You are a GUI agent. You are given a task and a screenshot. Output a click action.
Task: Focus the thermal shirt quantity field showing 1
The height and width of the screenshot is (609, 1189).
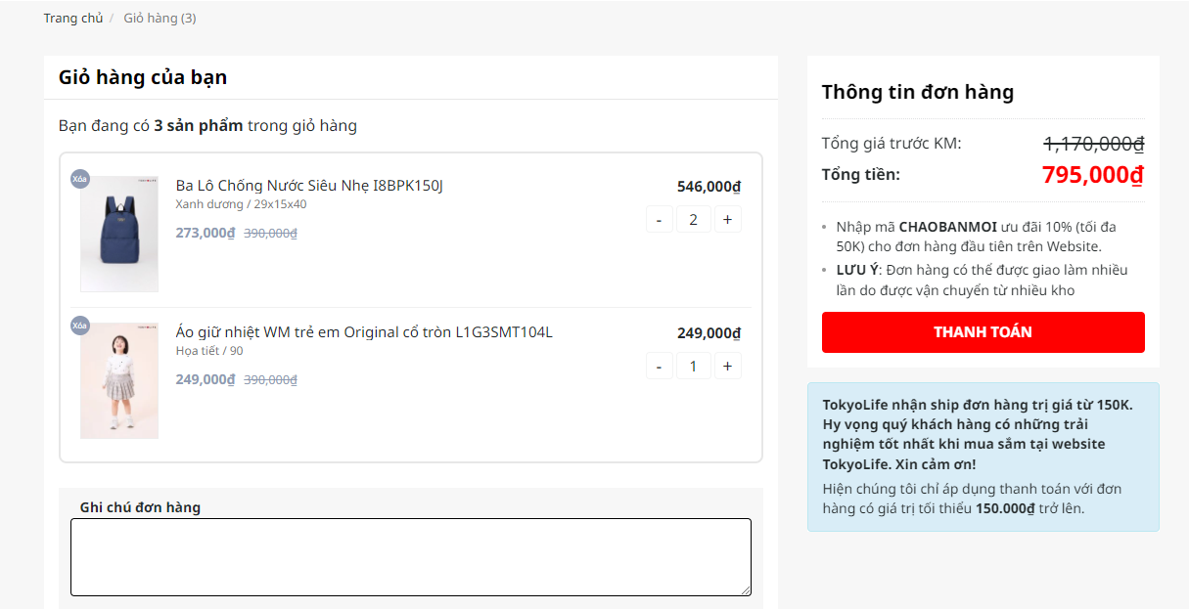(x=693, y=367)
